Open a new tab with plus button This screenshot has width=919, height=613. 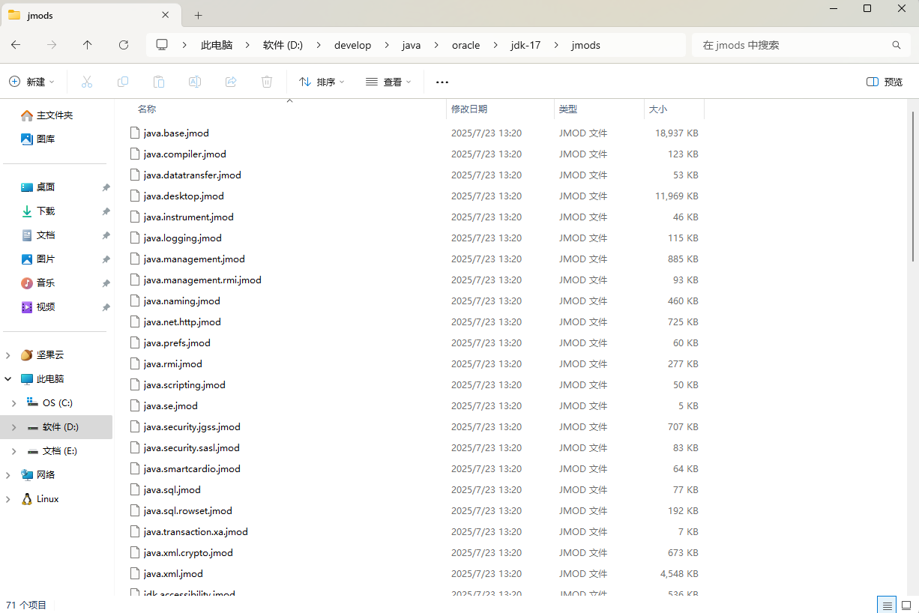click(199, 15)
